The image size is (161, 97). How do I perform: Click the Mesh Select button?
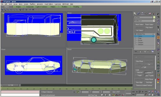[x=139, y=25]
